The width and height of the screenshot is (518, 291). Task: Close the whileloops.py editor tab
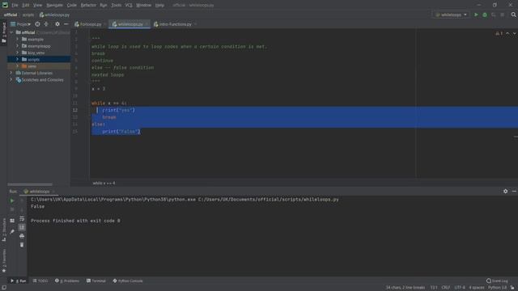coord(146,24)
